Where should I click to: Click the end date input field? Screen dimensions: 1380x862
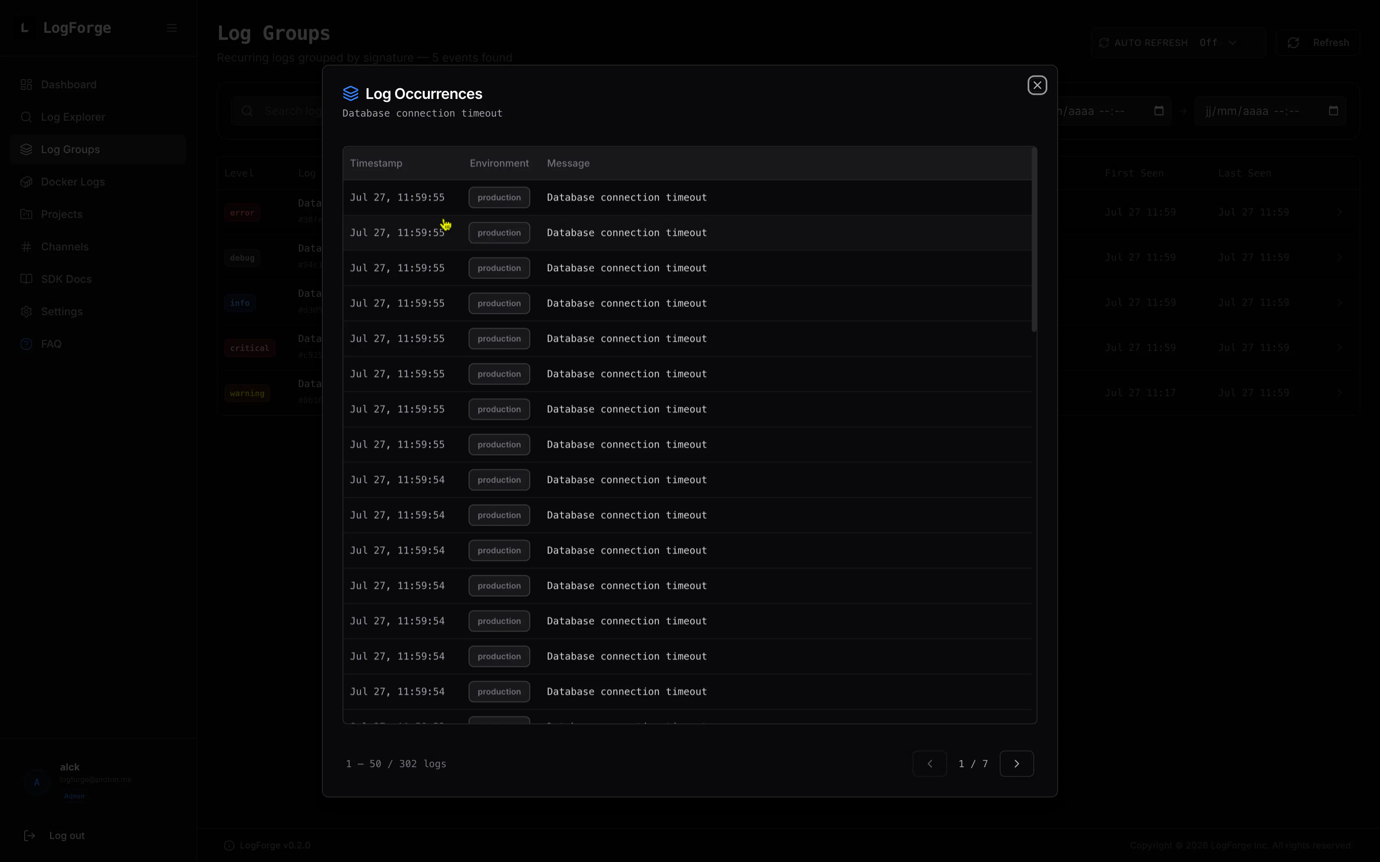[x=1270, y=110]
